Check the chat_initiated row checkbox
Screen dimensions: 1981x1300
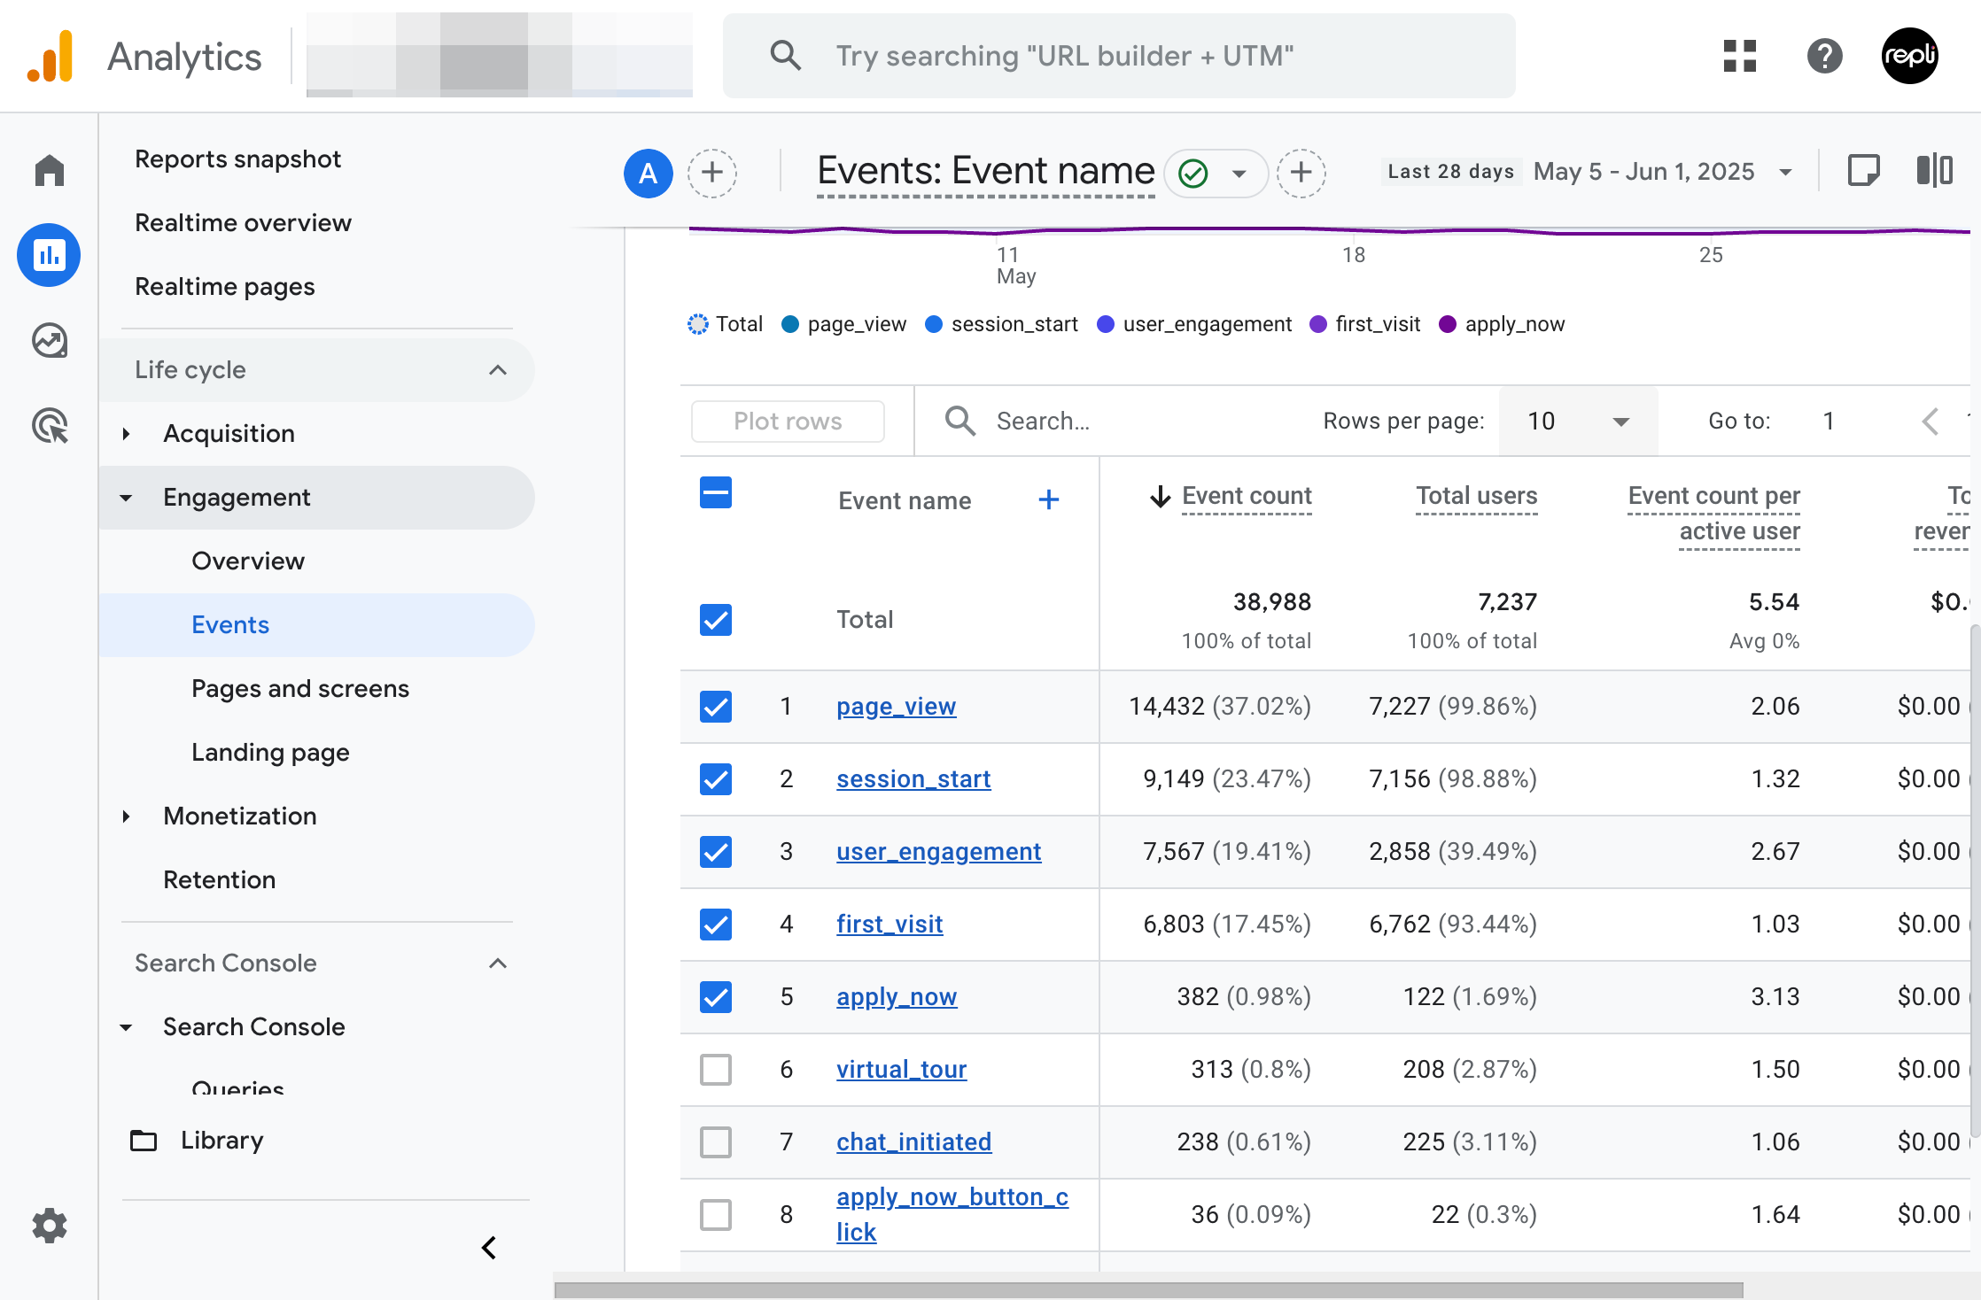tap(716, 1142)
